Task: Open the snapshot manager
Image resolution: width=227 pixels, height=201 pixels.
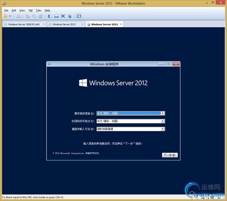Action: 41,16
